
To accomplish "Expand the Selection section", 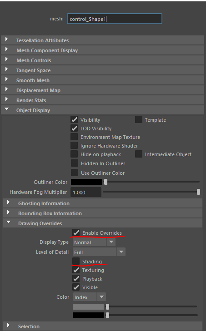I will click(102, 326).
